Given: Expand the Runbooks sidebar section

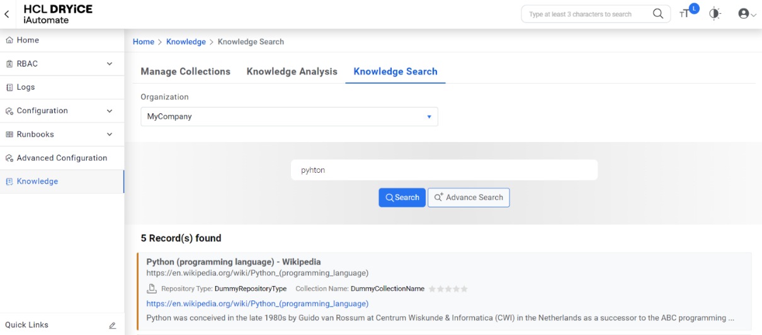Looking at the screenshot, I should tap(109, 135).
